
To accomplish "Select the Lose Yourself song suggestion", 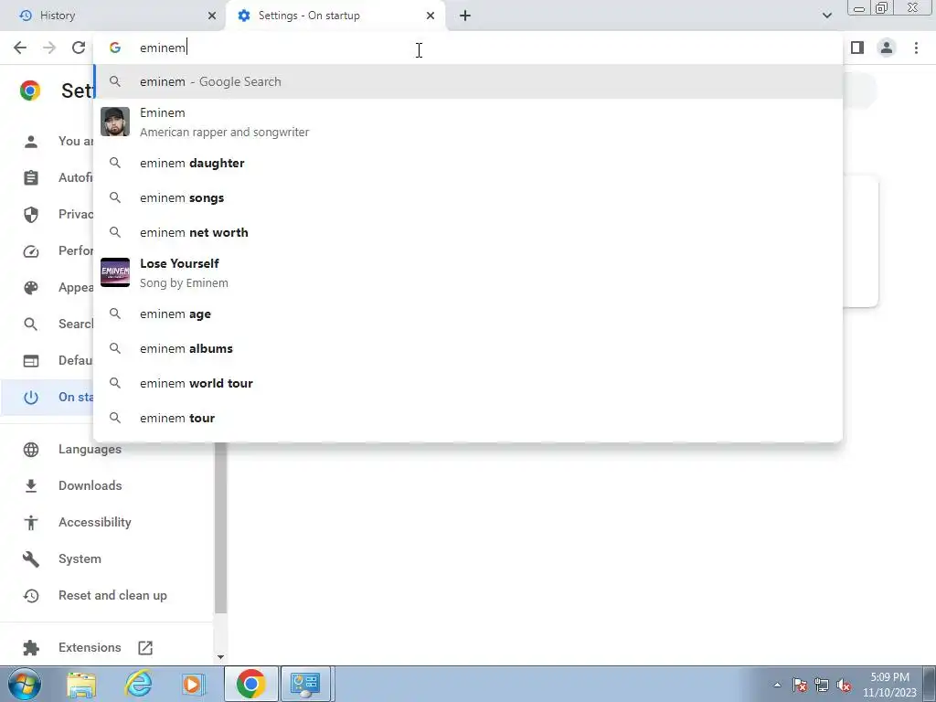I will (x=468, y=272).
